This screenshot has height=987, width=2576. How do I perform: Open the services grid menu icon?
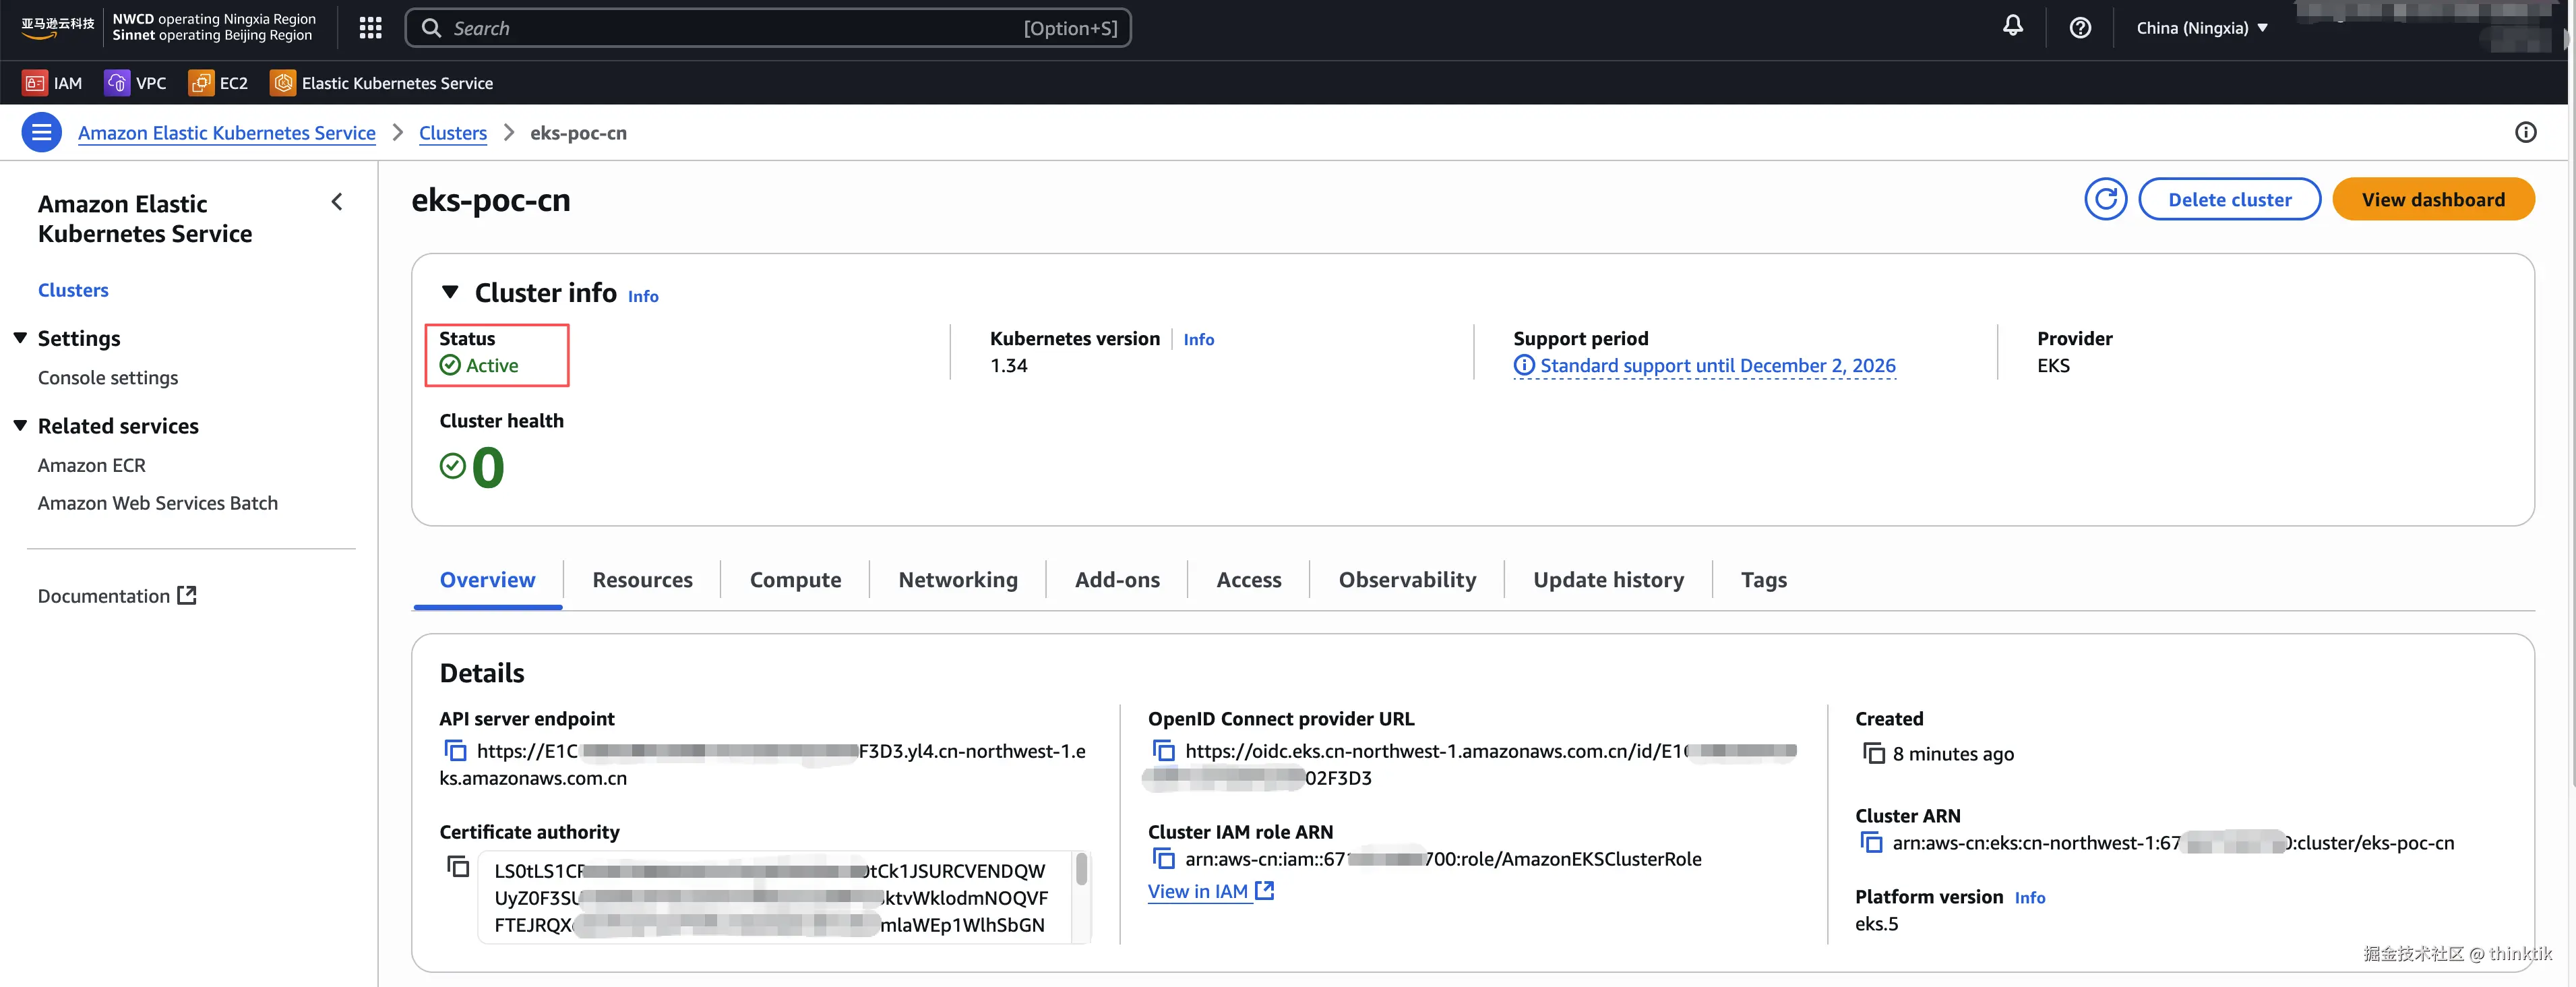370,28
